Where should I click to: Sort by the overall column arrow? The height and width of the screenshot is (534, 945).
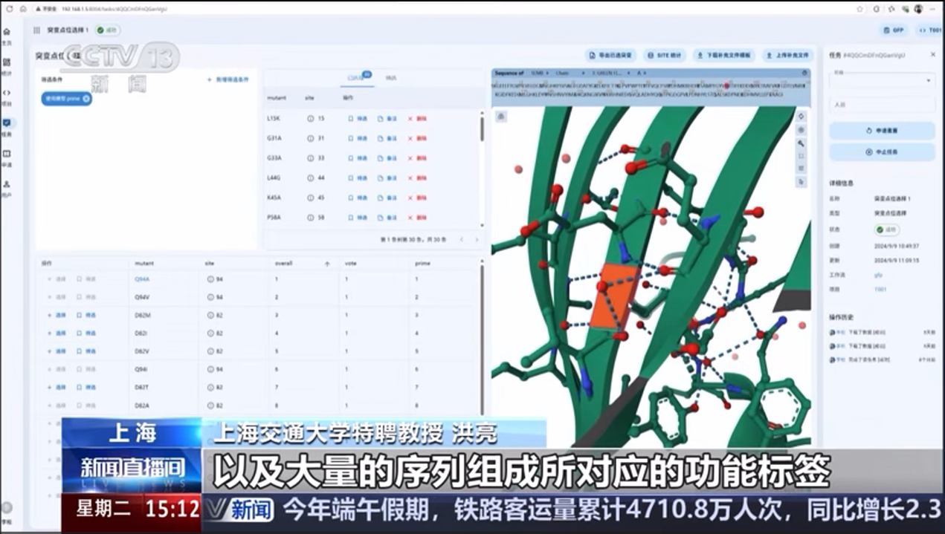(327, 264)
